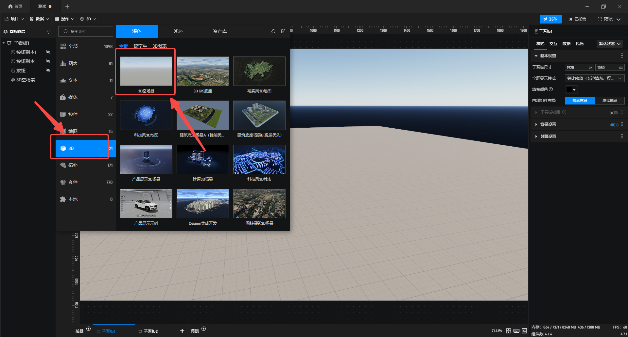The image size is (628, 337).
Task: Click the pop-out icon in component panel
Action: click(283, 31)
